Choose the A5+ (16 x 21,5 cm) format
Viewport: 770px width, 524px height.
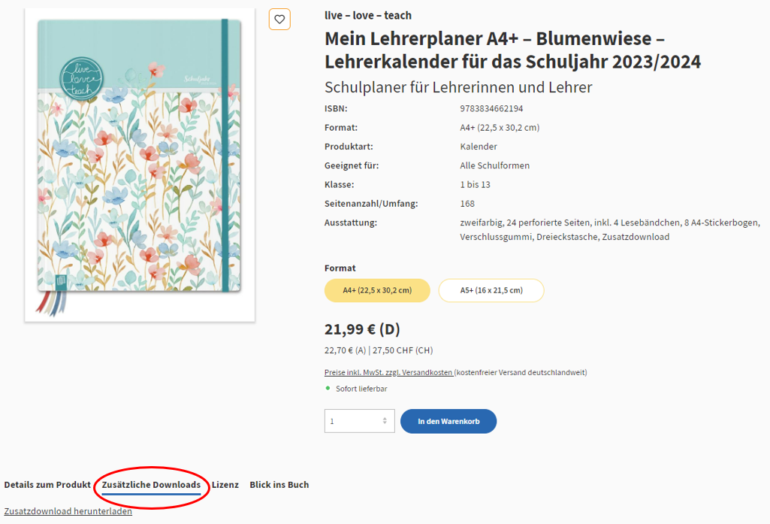point(491,290)
